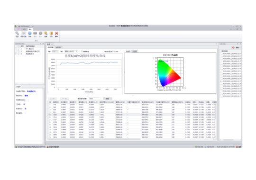Click the rows-per-page input field
The image size is (256, 180).
coord(95,99)
